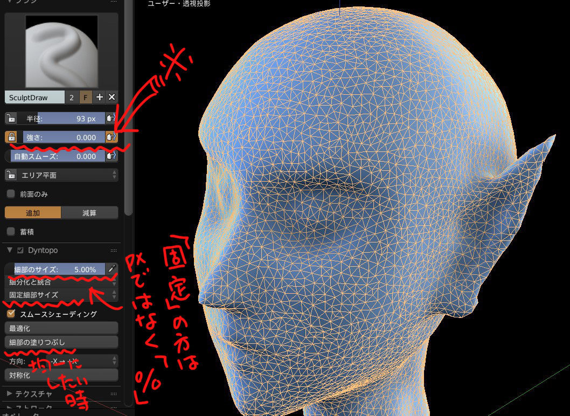The width and height of the screenshot is (570, 416).
Task: Unlink the brush with the X icon
Action: pyautogui.click(x=112, y=98)
